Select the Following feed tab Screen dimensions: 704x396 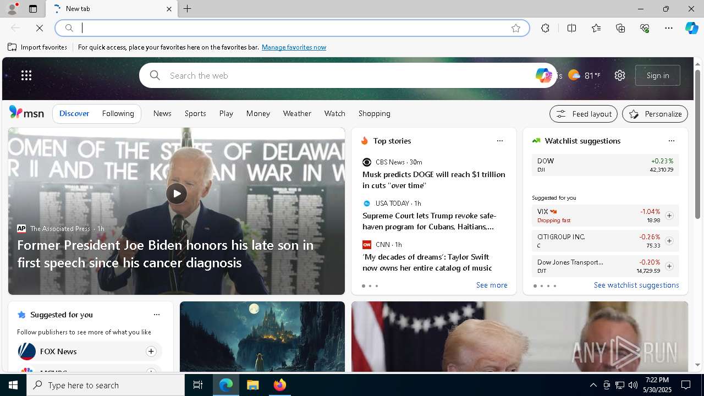[118, 113]
